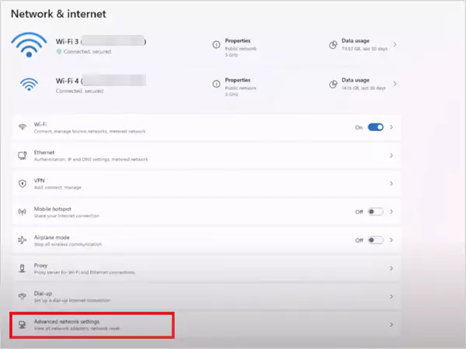Open Airplane mode settings entry
Image resolution: width=466 pixels, height=349 pixels.
tap(207, 240)
